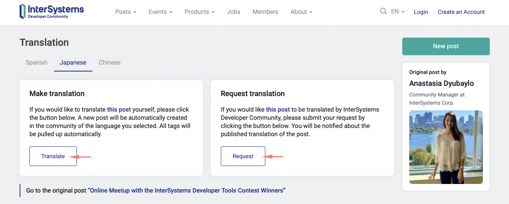Open the About dropdown menu
This screenshot has height=204, width=509.
[x=301, y=12]
